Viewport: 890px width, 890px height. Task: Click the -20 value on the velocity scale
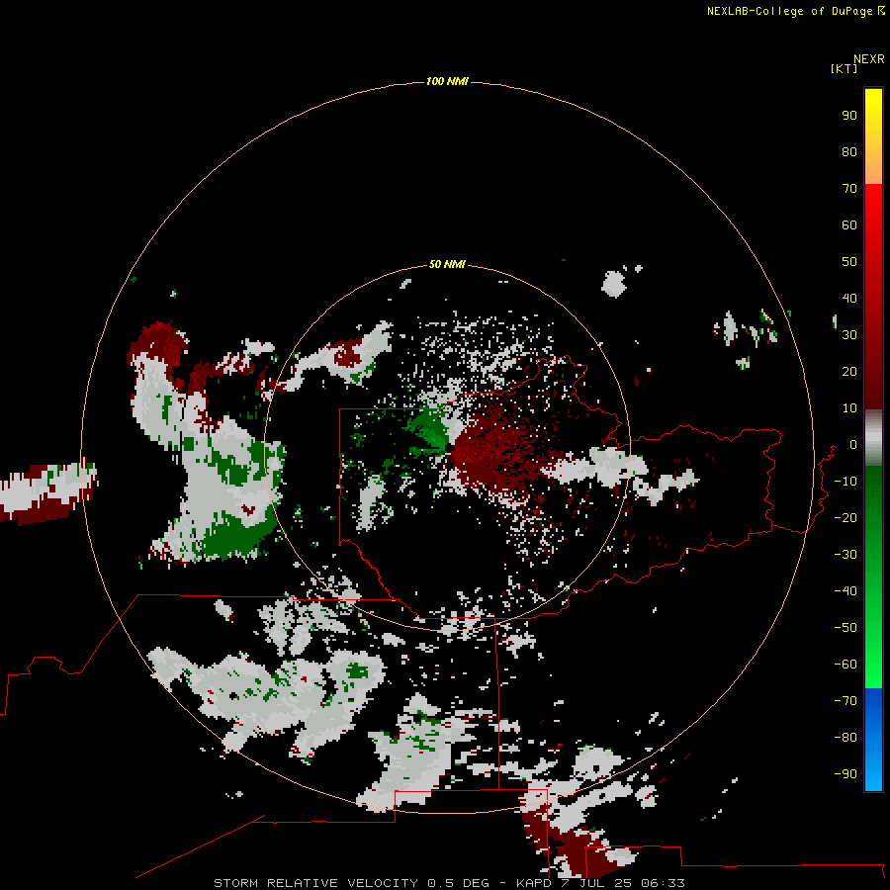tap(845, 517)
